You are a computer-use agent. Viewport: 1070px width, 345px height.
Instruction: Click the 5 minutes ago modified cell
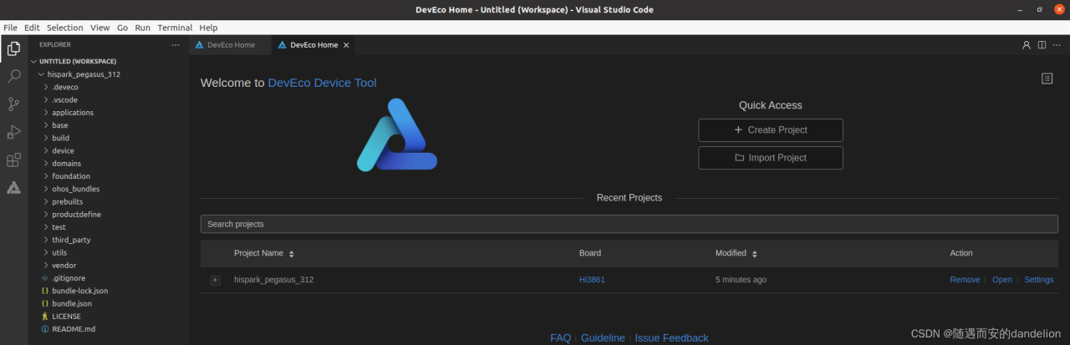pyautogui.click(x=741, y=280)
